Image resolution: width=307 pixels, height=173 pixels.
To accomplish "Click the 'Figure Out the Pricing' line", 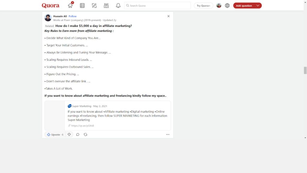I will 62,74.
